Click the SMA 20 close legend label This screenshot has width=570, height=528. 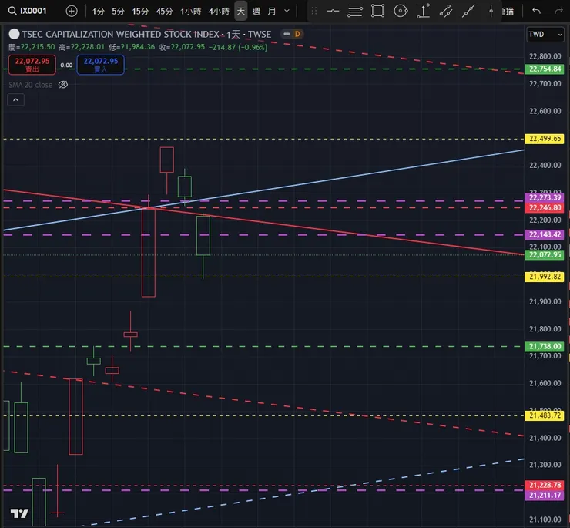[x=31, y=85]
